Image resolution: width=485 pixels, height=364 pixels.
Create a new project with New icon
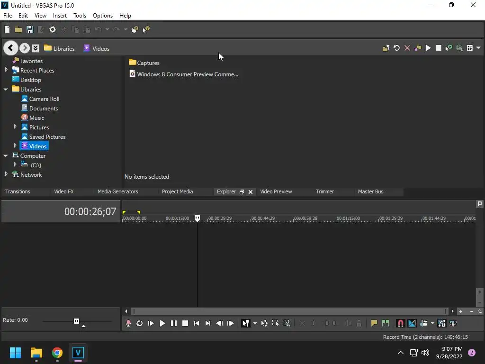(7, 29)
